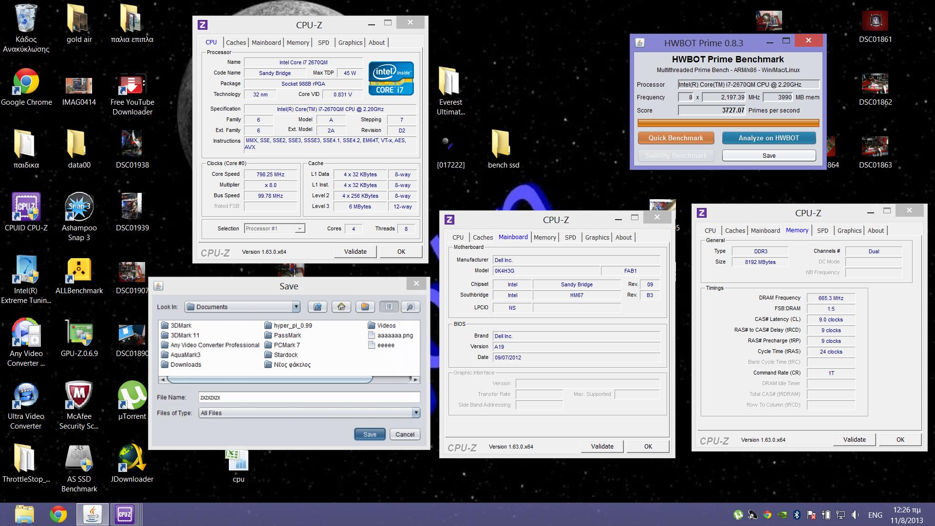The height and width of the screenshot is (526, 935).
Task: Open GPU-Z.0.6.9 desktop icon
Action: tap(79, 338)
